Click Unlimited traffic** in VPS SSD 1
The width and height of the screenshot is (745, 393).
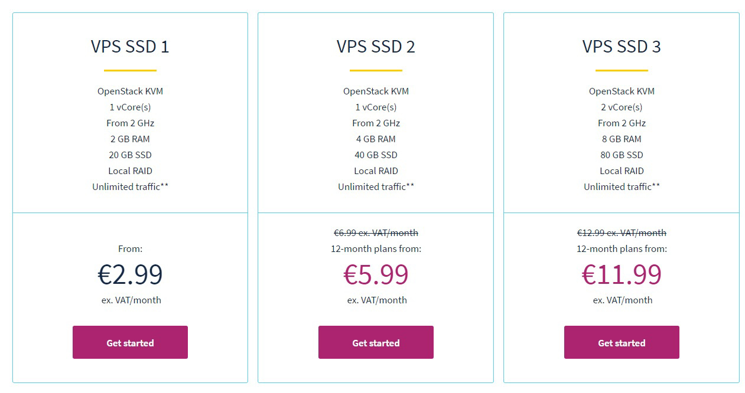(x=130, y=186)
